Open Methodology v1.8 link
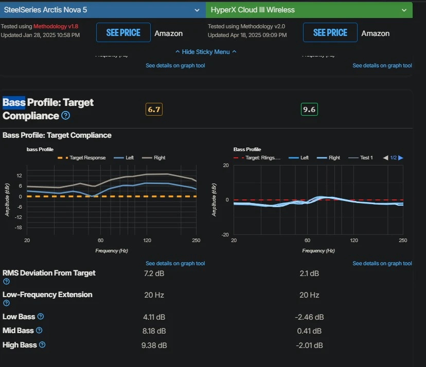Screen dimensions: 426x367 pyautogui.click(x=56, y=26)
